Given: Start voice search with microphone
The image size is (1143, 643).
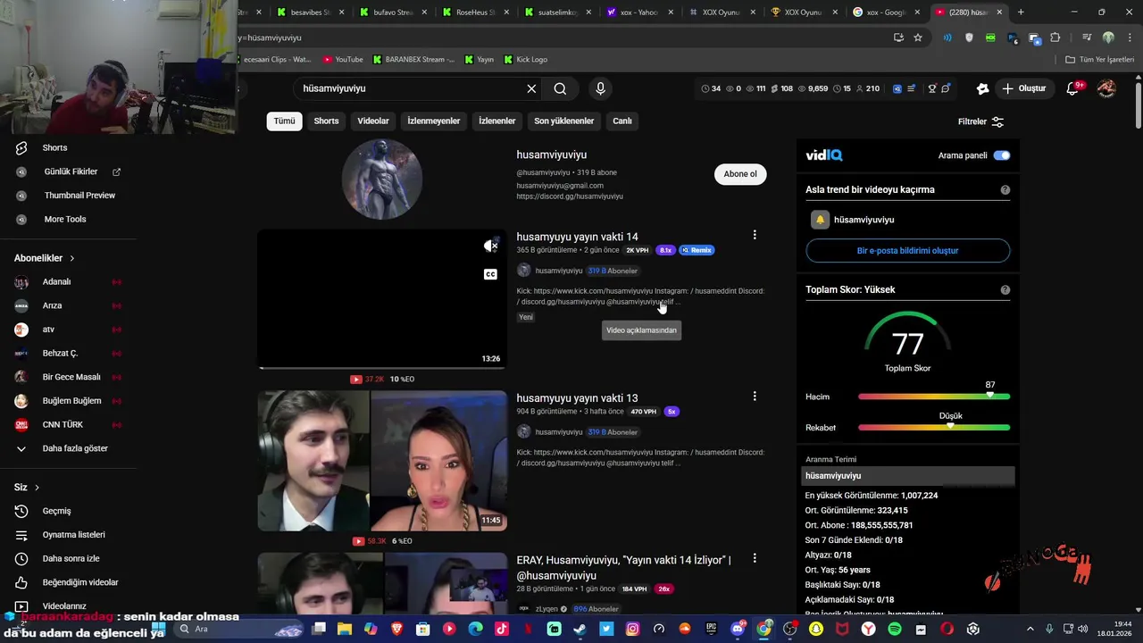Looking at the screenshot, I should point(600,88).
